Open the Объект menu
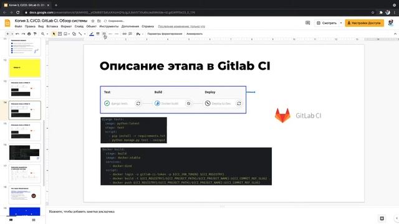The height and width of the screenshot is (224, 399). click(92, 26)
